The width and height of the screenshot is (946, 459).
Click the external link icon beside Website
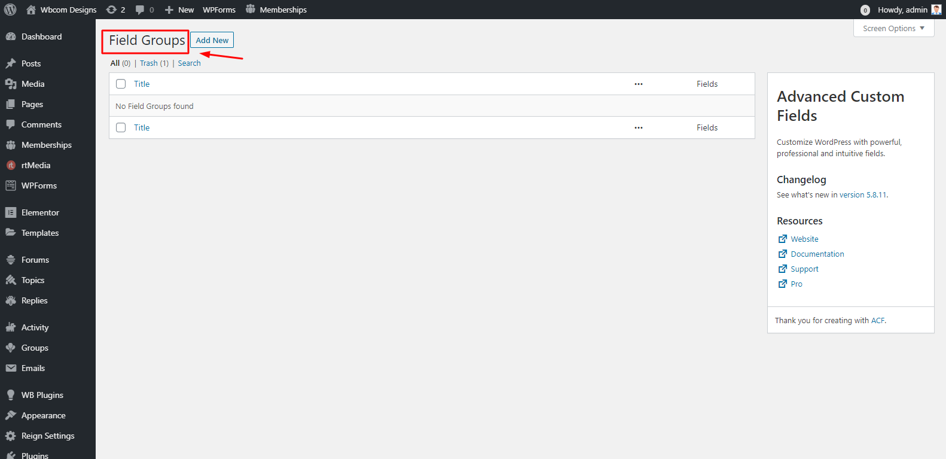[782, 239]
